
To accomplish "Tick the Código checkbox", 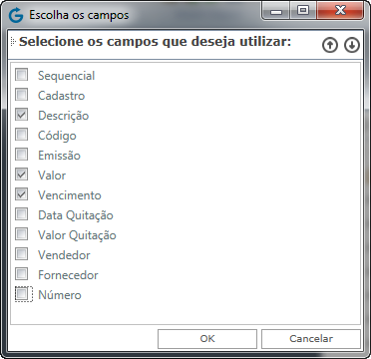I will click(22, 135).
